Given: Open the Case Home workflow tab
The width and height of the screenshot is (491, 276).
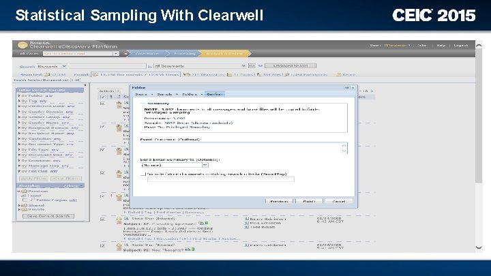Looking at the screenshot, I should coord(147,54).
